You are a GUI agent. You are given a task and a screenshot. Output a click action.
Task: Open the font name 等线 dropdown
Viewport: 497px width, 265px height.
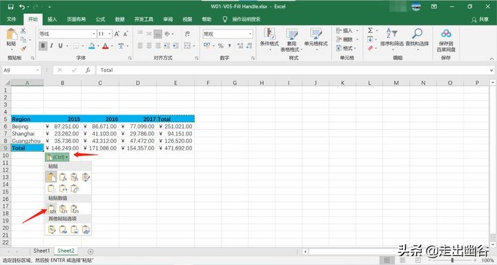(x=94, y=34)
